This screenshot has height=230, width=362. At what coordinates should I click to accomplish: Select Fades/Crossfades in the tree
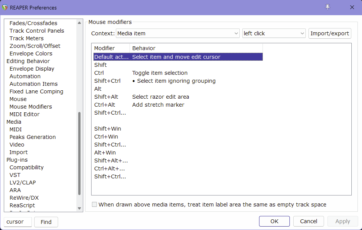tap(33, 23)
